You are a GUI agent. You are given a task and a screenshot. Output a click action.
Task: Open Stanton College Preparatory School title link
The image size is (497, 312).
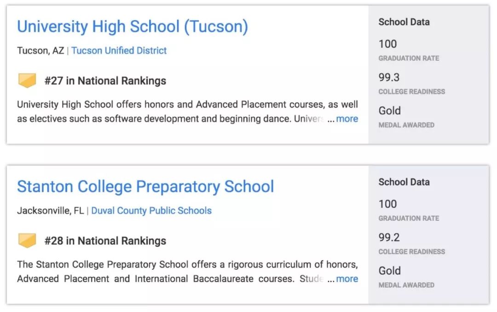(x=145, y=187)
